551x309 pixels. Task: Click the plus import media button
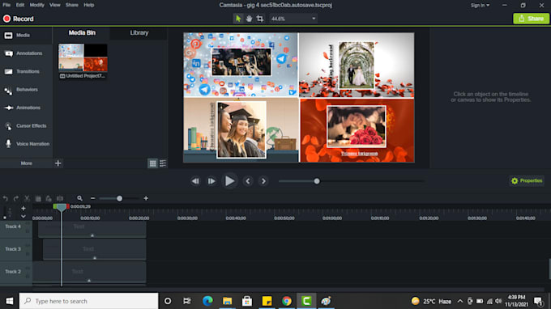pos(58,163)
